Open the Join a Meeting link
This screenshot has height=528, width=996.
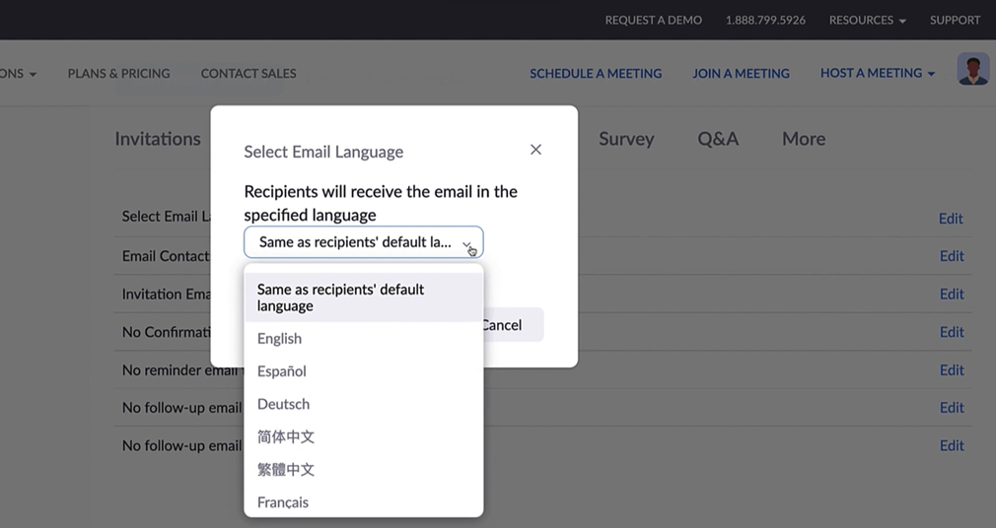(x=741, y=73)
